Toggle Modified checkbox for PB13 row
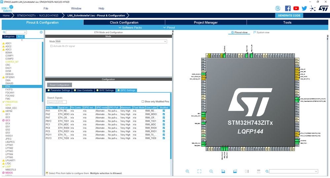Viewport: 330px width, 178px height. click(164, 121)
